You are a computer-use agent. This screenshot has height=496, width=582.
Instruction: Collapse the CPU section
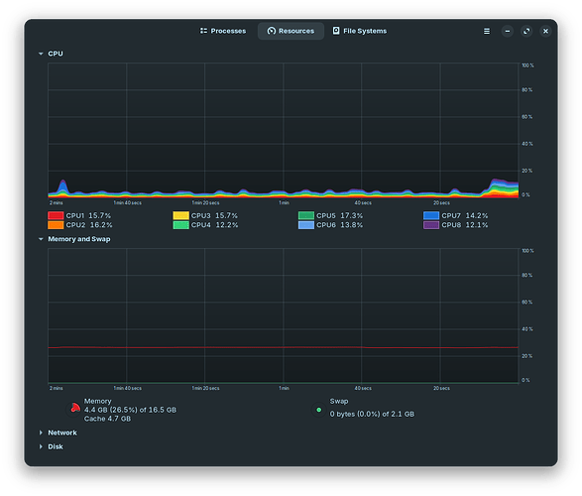pos(41,54)
